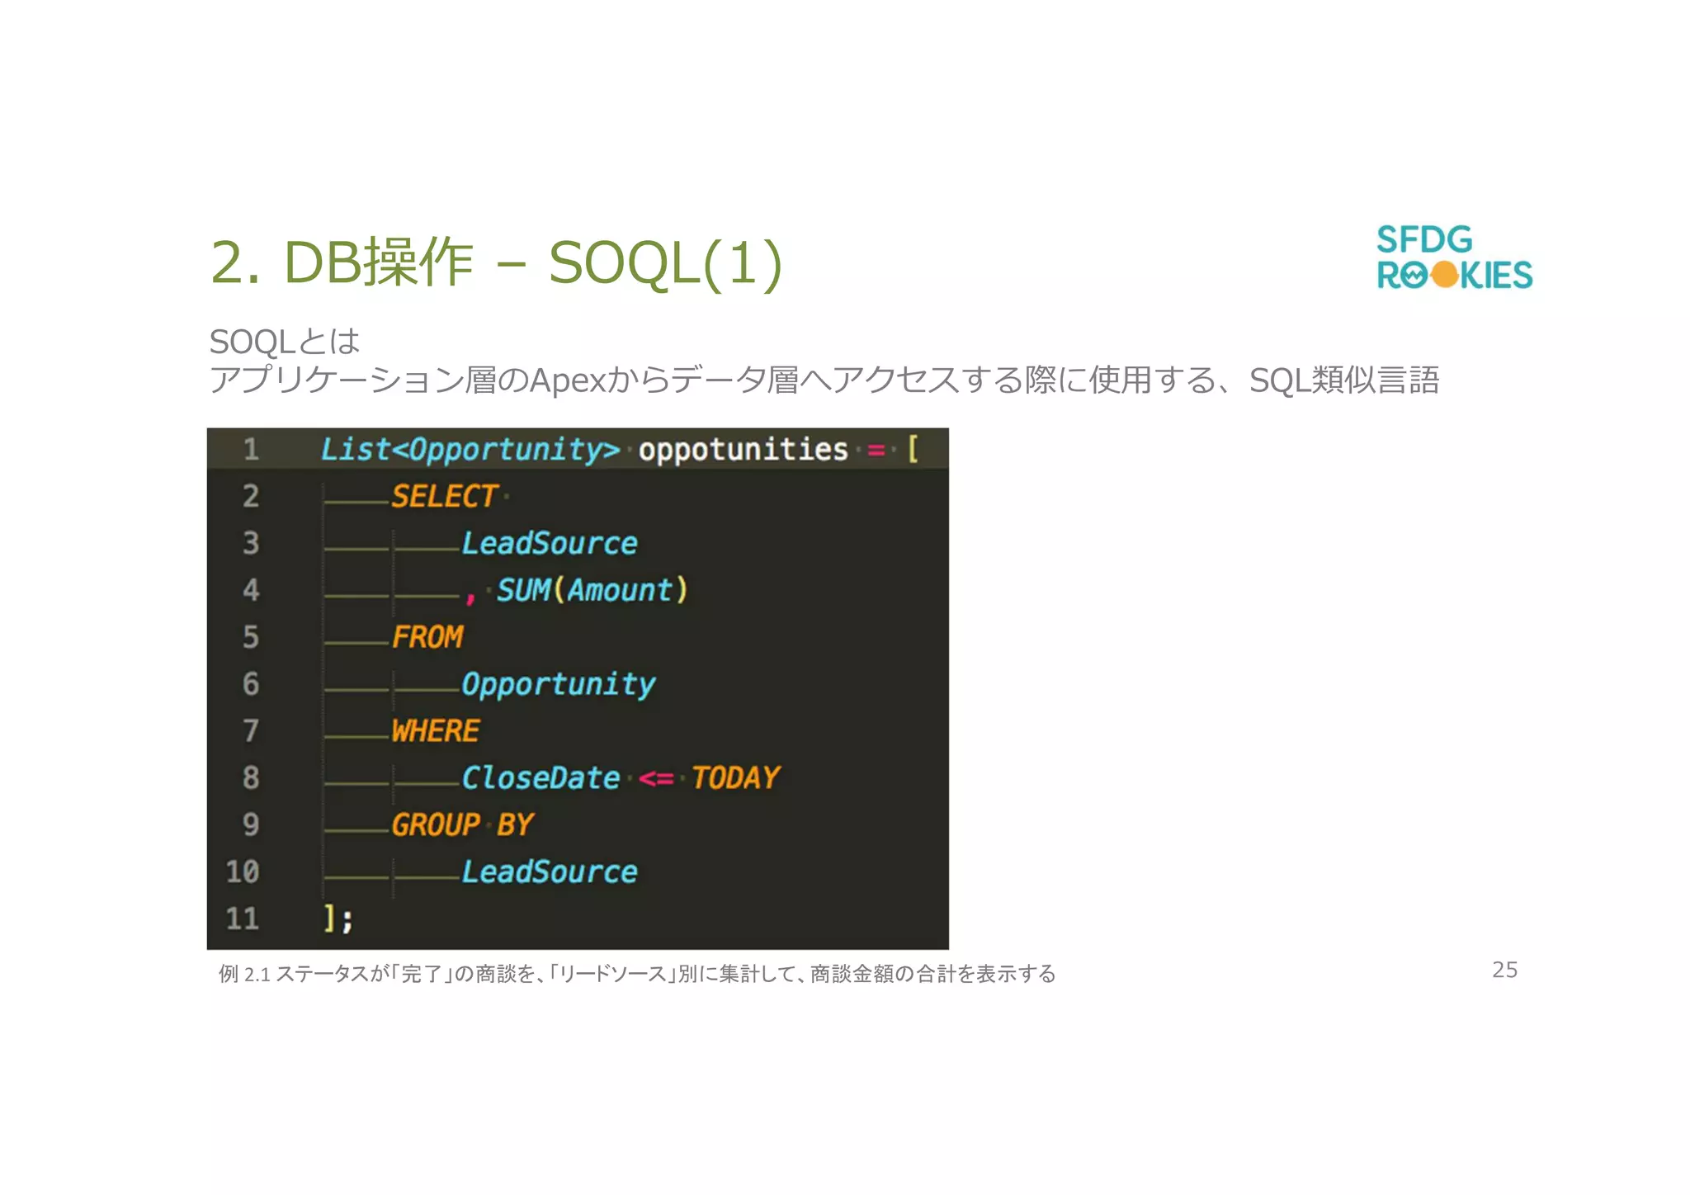The width and height of the screenshot is (1690, 1195).
Task: Click 'CloseDate' on code line 8
Action: click(x=541, y=778)
